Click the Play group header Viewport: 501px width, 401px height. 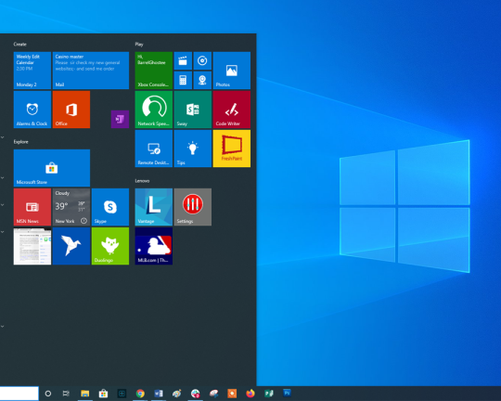point(139,45)
